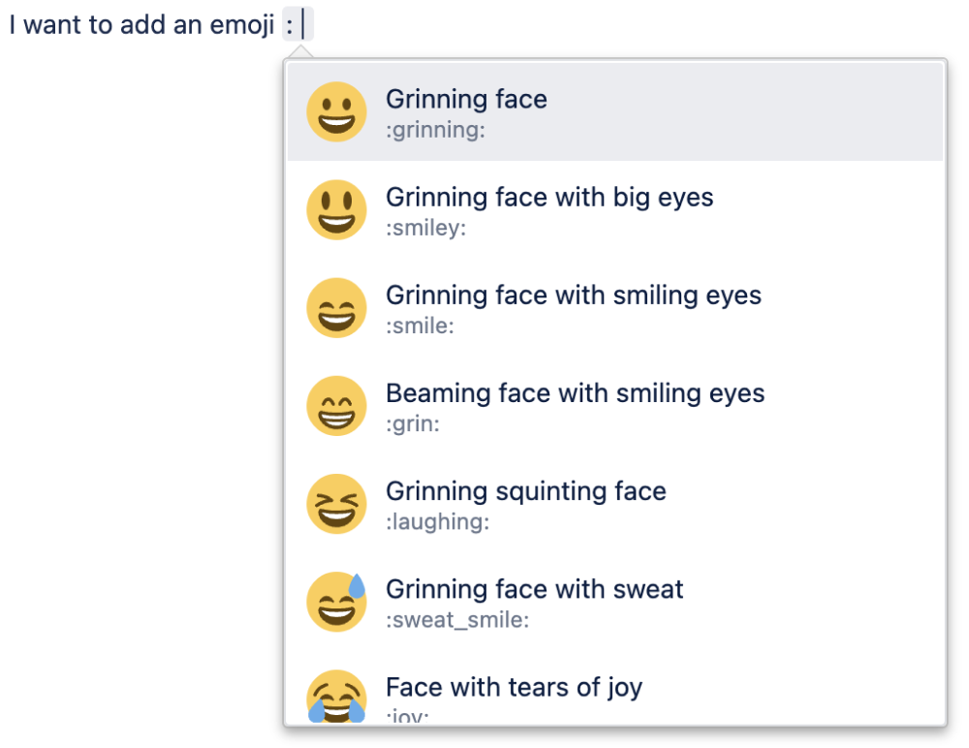Choose the smiling-eyes grinning emoji icon
Screen dimensions: 969x748
(x=336, y=308)
